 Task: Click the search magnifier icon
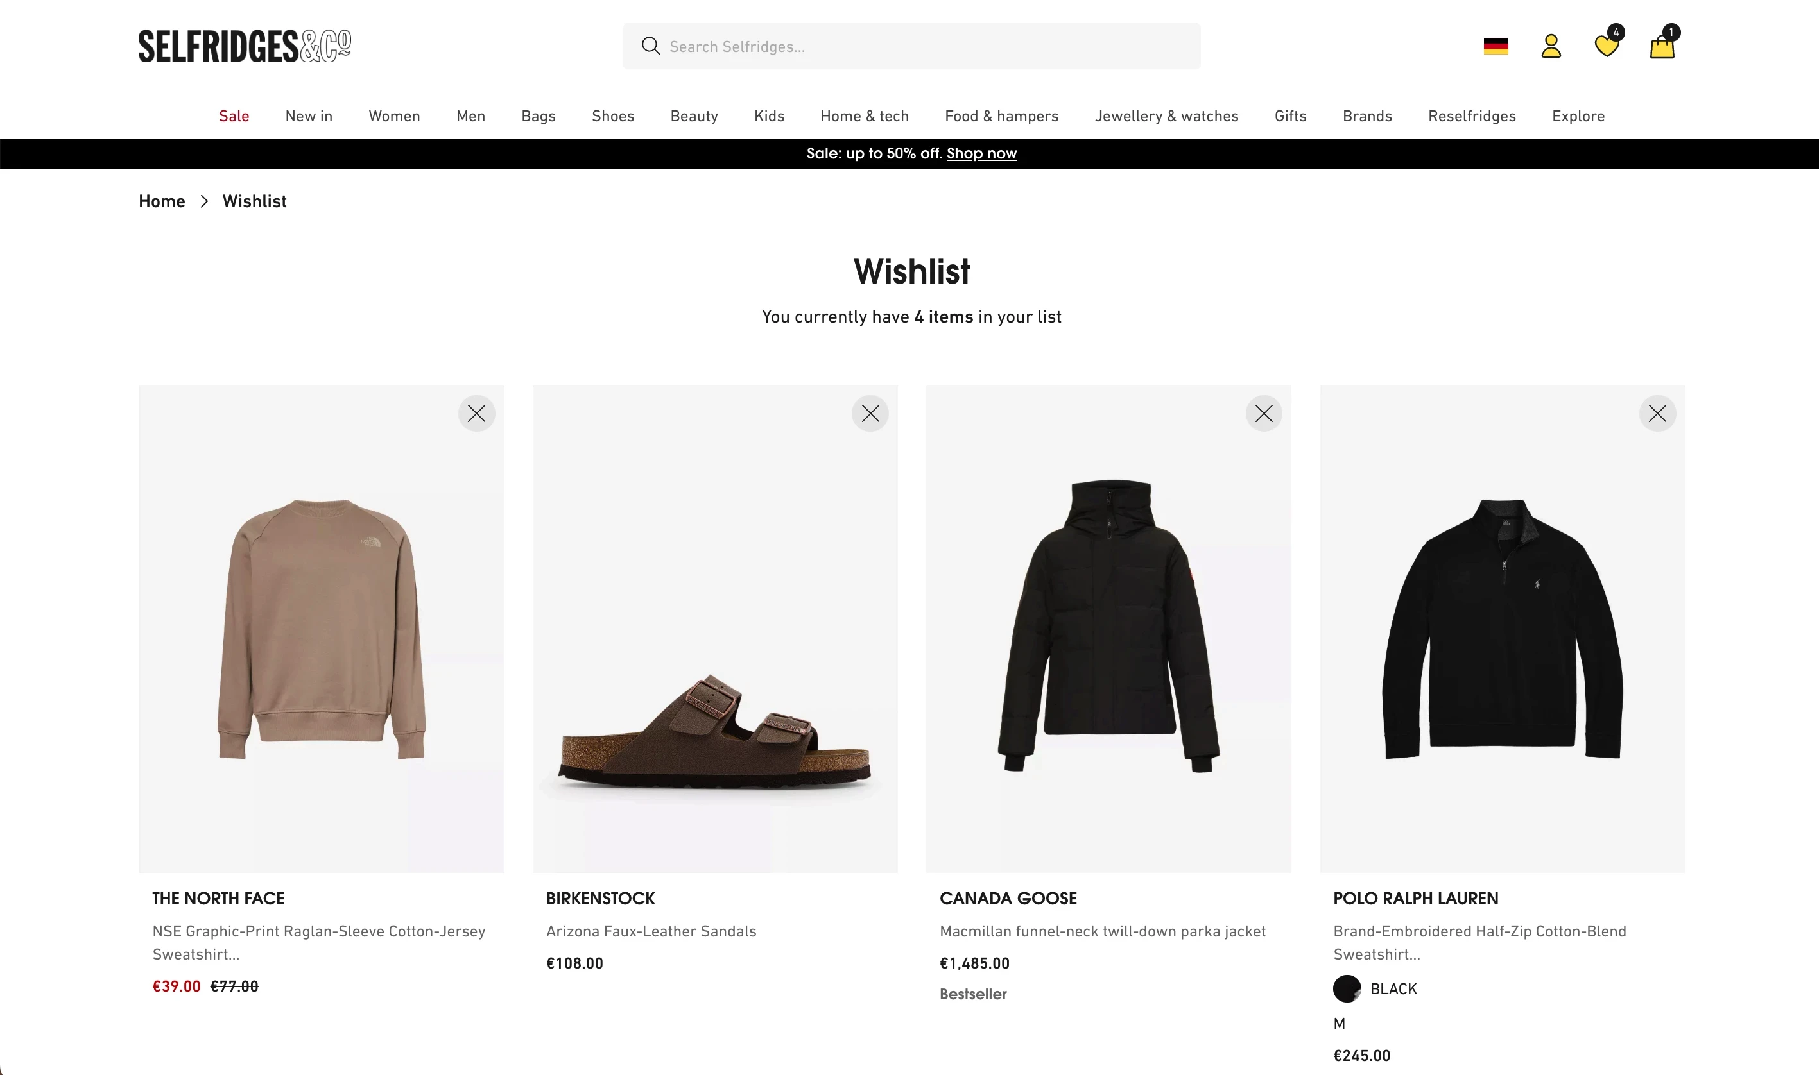[651, 46]
